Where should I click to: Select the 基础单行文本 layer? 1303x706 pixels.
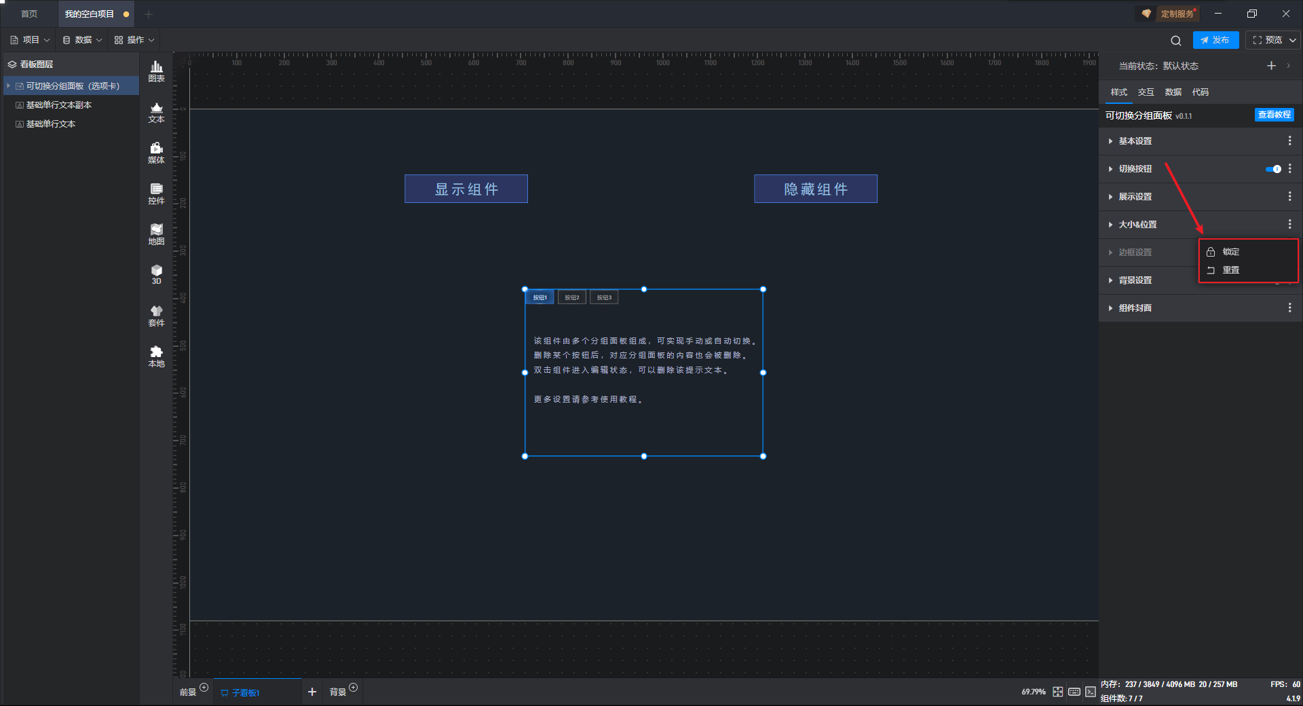click(72, 124)
